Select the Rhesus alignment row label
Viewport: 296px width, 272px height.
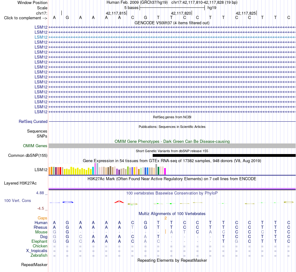41,227
